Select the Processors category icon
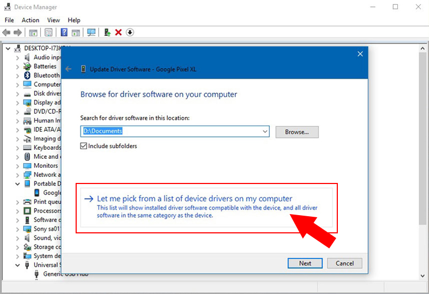The width and height of the screenshot is (429, 294). (27, 211)
